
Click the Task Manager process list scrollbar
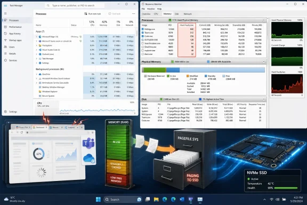136,34
